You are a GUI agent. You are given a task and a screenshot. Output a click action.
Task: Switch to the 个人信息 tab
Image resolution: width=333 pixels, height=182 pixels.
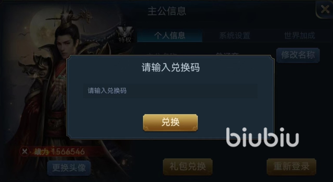click(x=170, y=36)
